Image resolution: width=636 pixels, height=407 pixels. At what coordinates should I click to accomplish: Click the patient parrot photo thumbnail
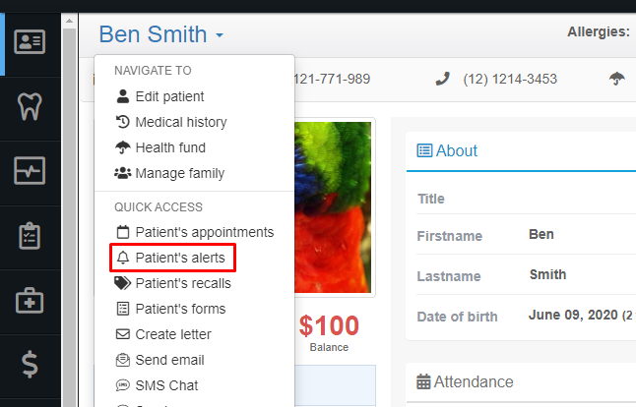[333, 207]
